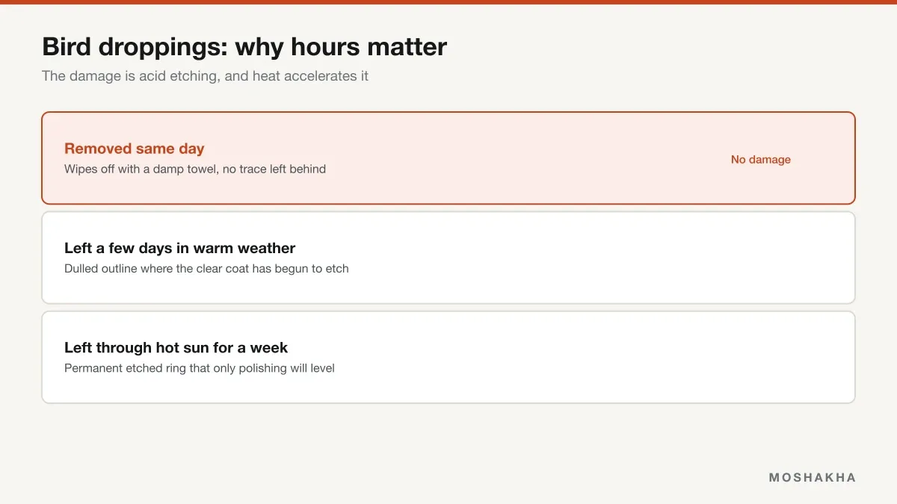Click "Wipes off with a damp towel" description
897x504 pixels.
click(x=195, y=169)
